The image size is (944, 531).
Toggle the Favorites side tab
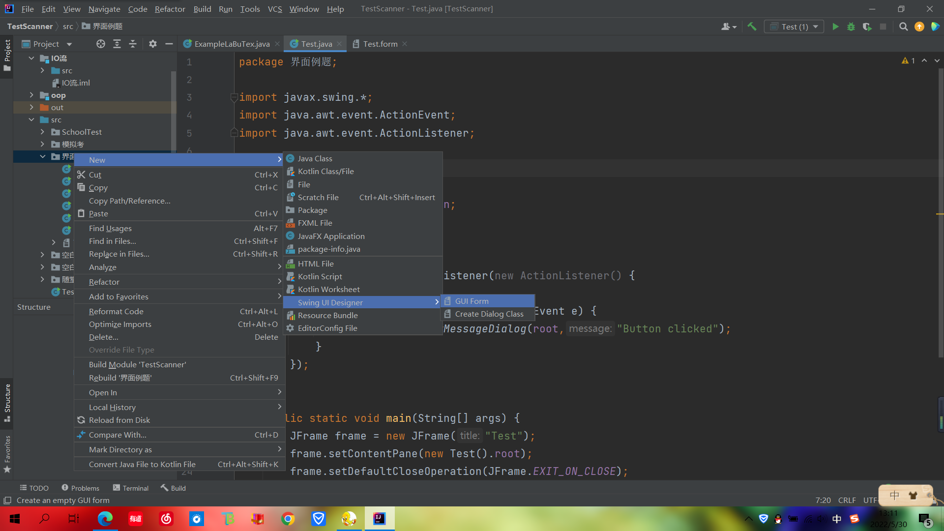click(7, 454)
